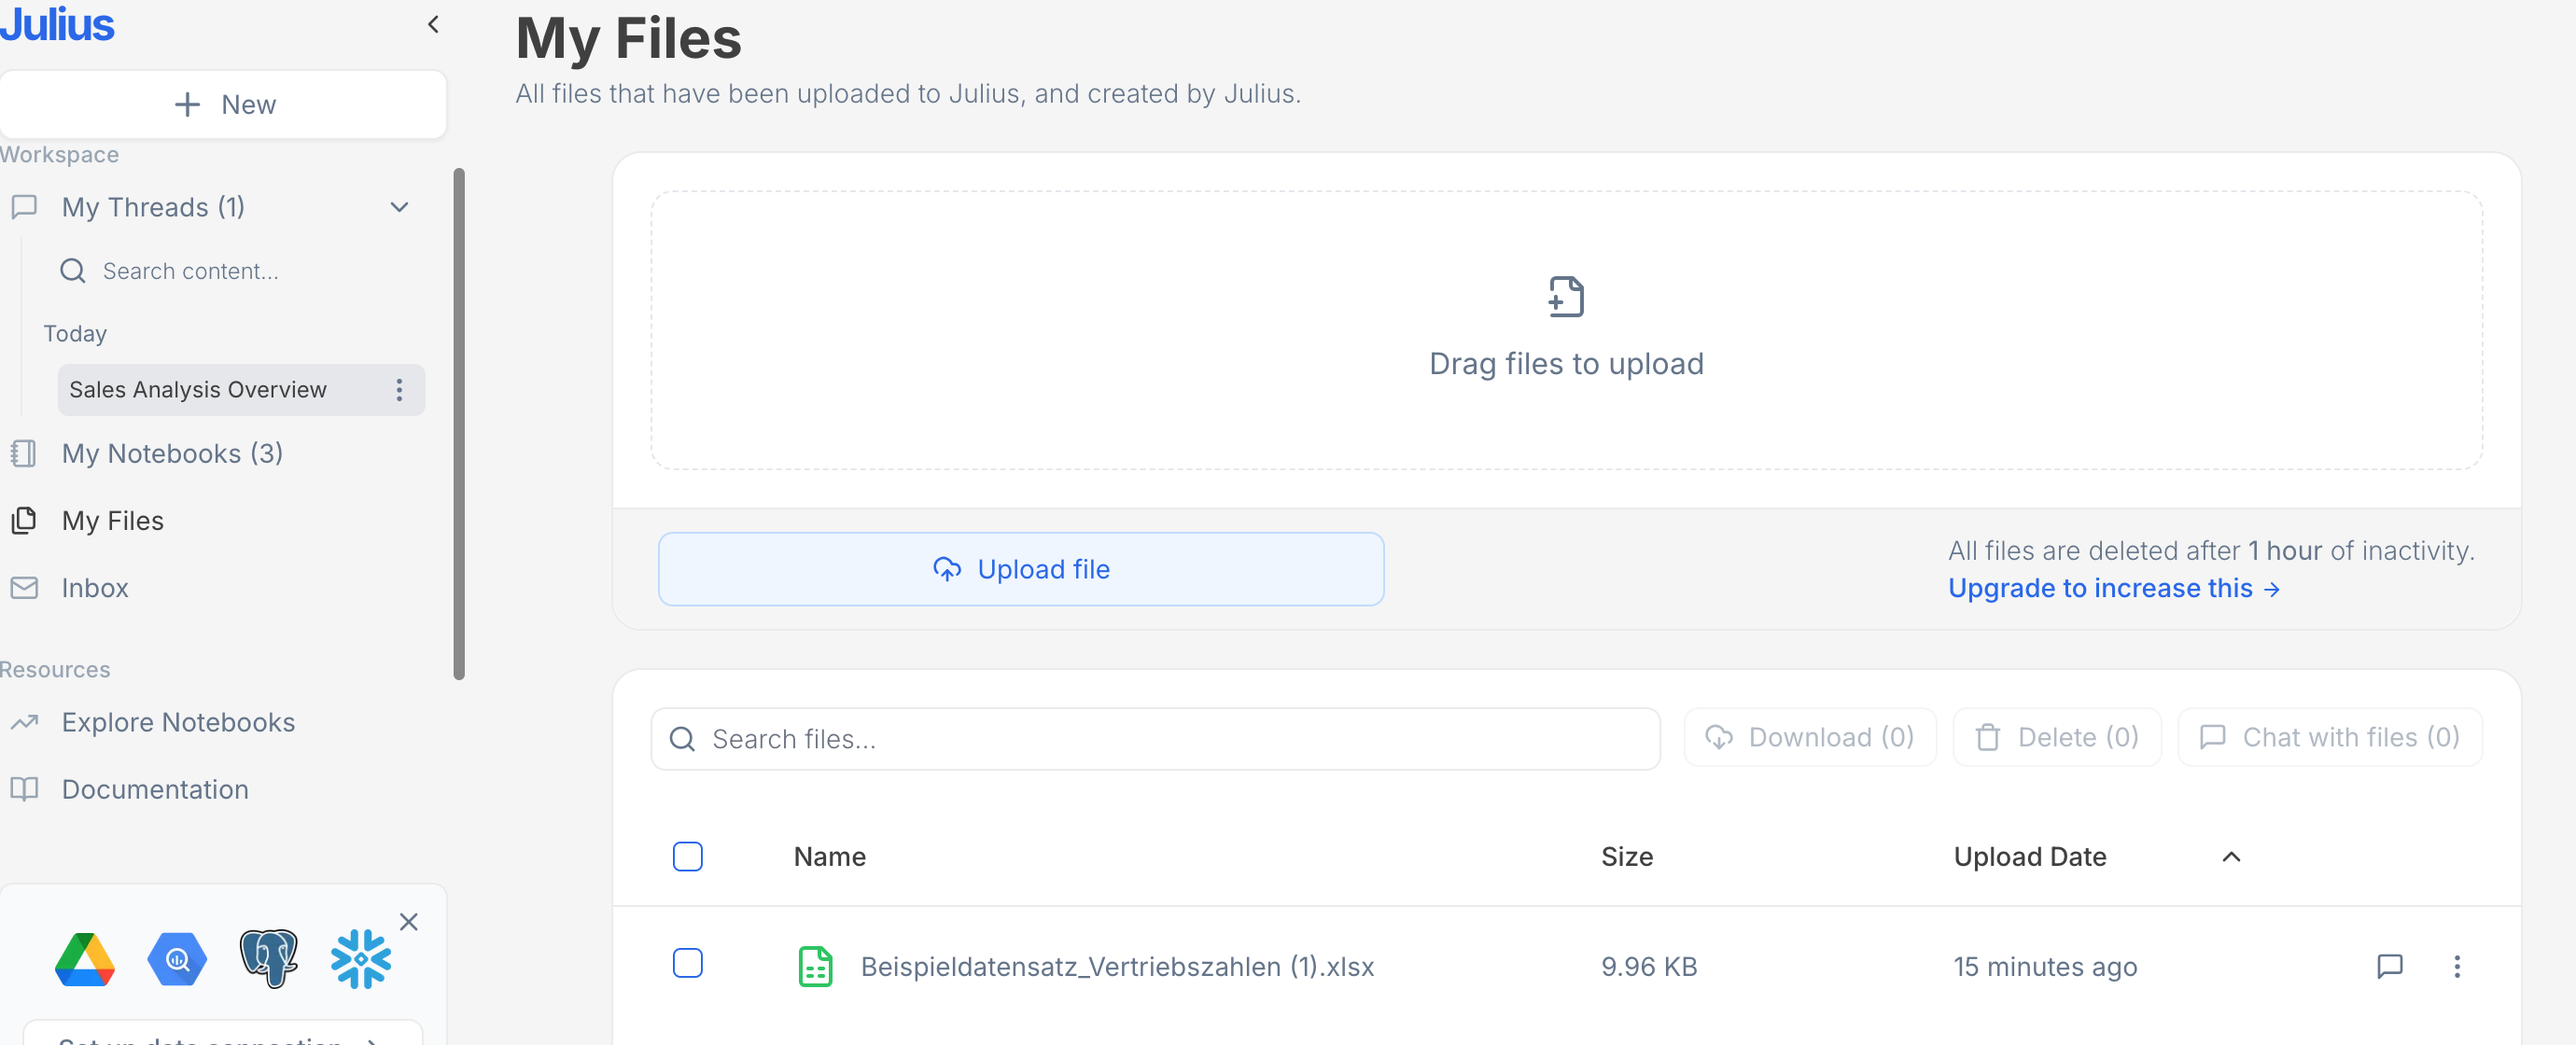Click the My Notebooks book icon
Viewport: 2576px width, 1045px height.
[24, 453]
